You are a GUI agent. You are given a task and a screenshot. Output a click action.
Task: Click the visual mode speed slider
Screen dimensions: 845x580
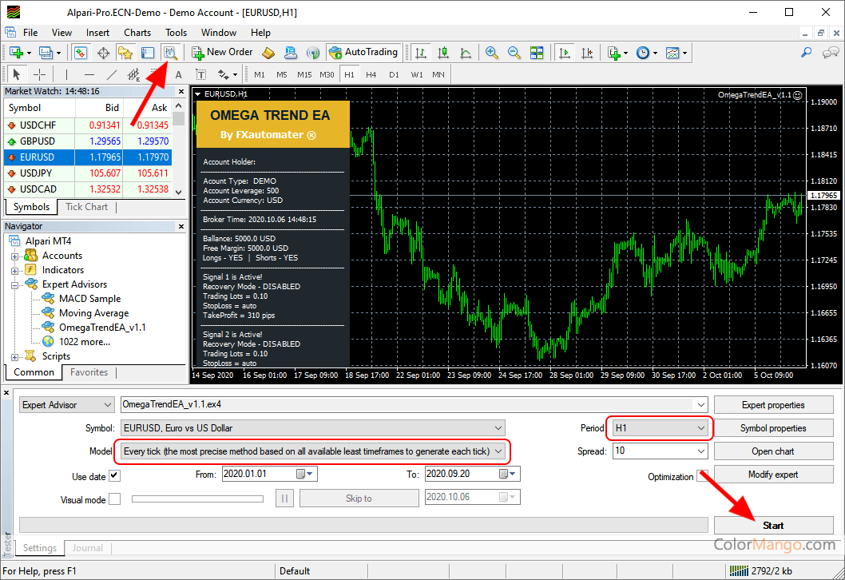[197, 499]
